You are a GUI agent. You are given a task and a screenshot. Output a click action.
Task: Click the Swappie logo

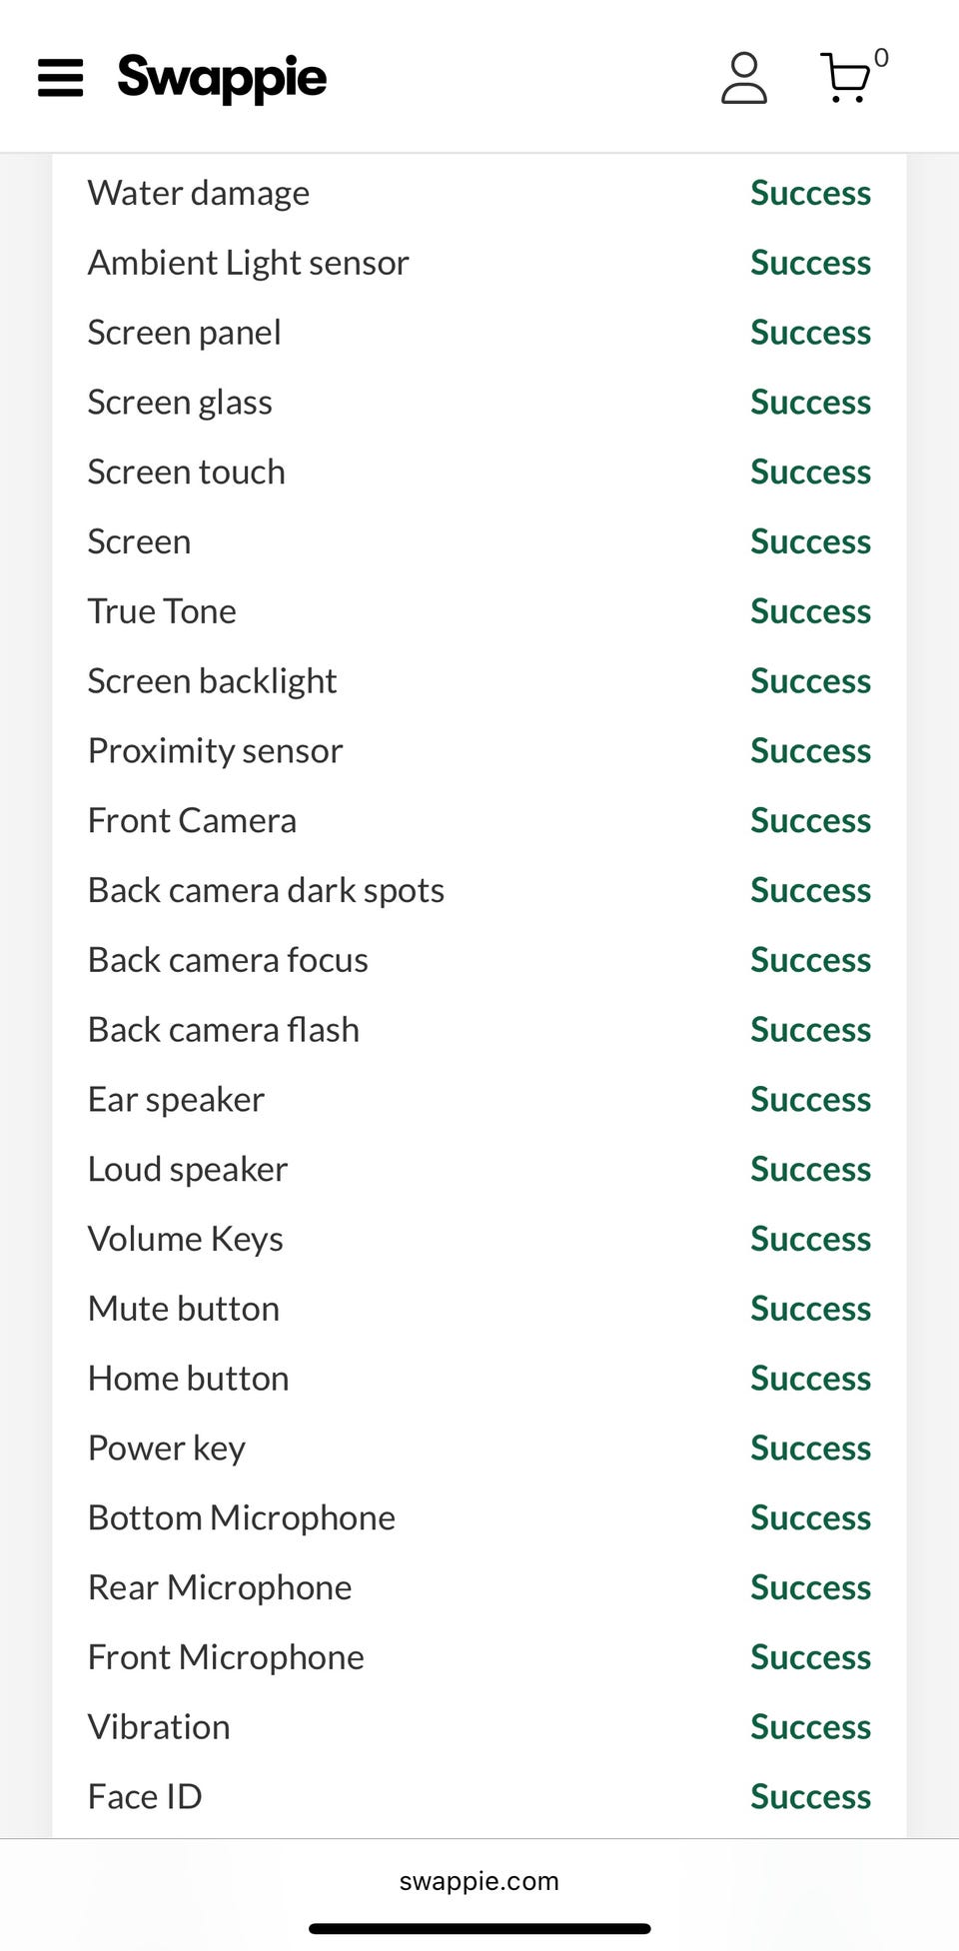click(x=222, y=78)
